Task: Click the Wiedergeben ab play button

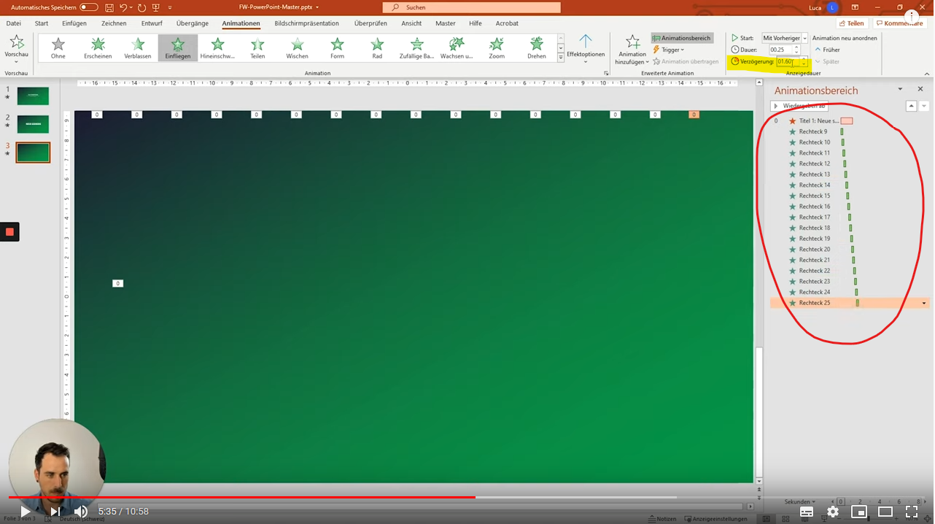Action: [x=799, y=106]
